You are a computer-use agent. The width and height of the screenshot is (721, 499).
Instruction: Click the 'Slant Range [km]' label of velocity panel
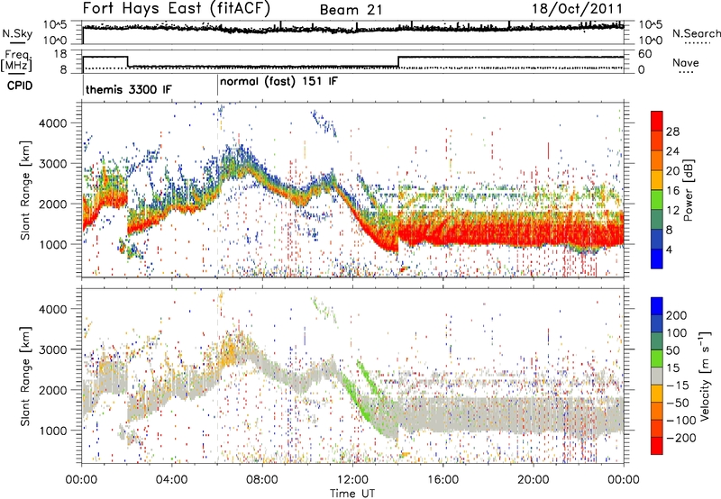tap(25, 376)
